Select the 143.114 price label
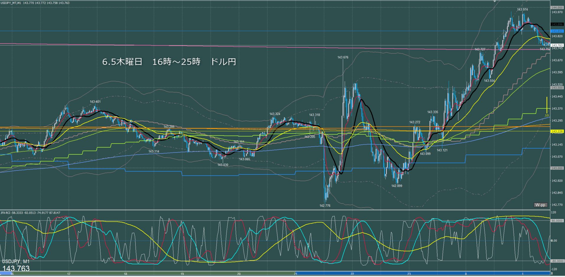 tap(154, 151)
